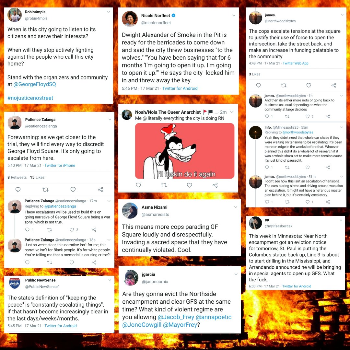350x350 pixels.
Task: Like james.'s cops escalate tensions tweet
Action: (x=309, y=85)
